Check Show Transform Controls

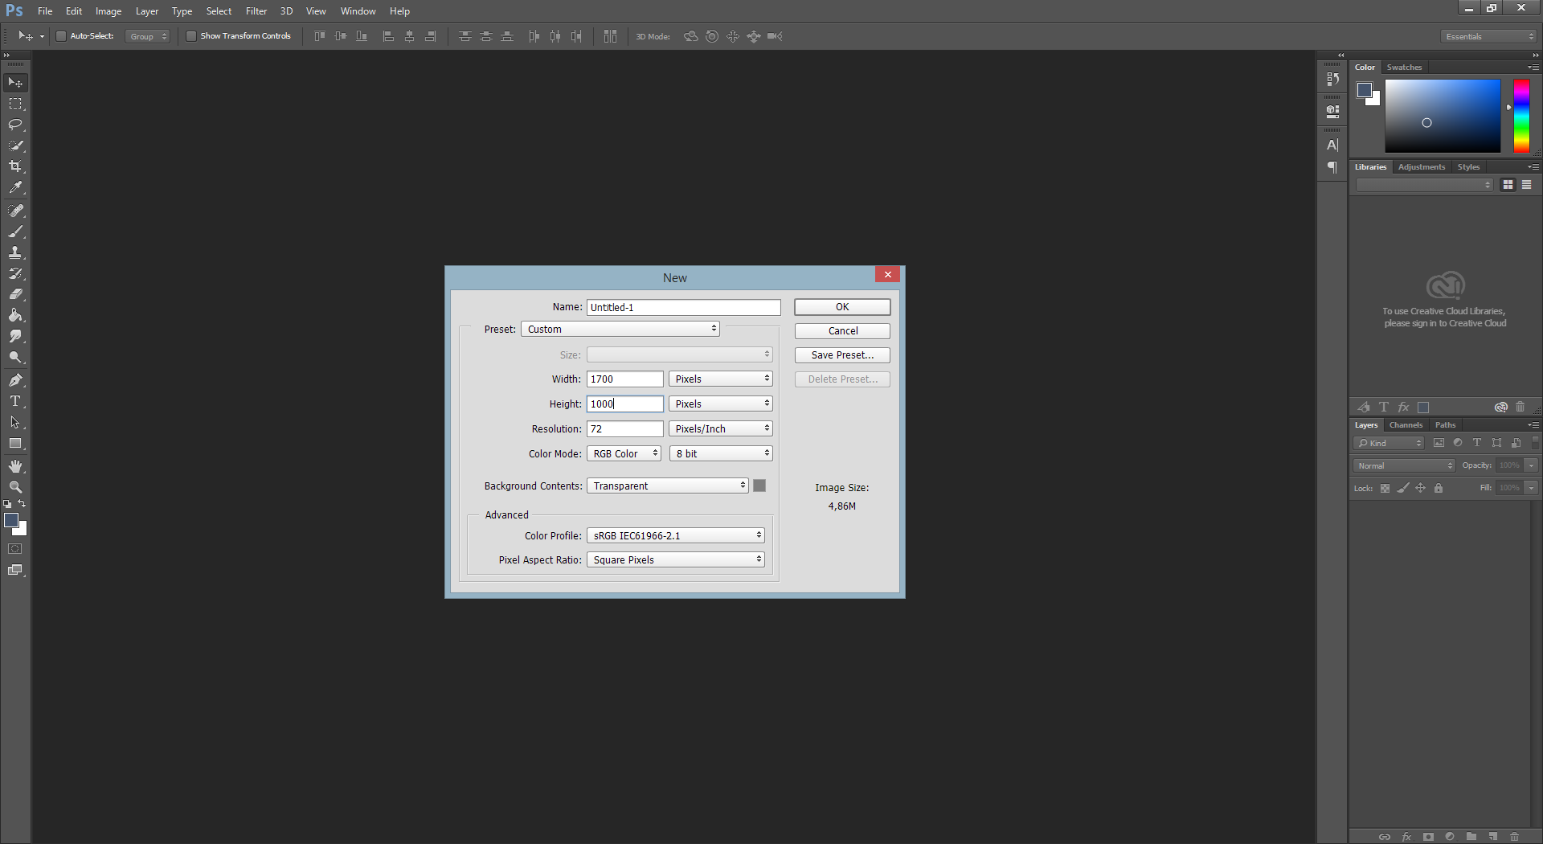(x=191, y=35)
